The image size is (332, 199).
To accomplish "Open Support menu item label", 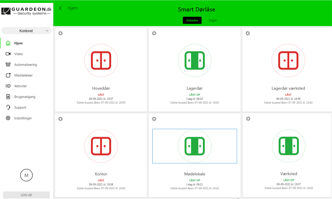I will click(x=20, y=108).
